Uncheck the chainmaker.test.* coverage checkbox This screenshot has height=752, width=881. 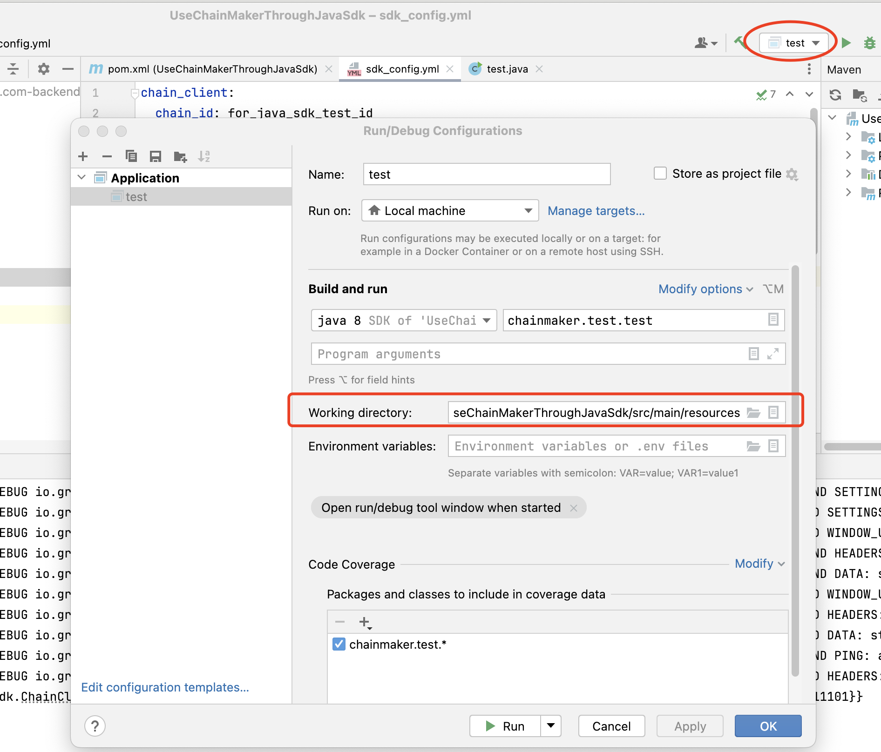[x=339, y=645]
